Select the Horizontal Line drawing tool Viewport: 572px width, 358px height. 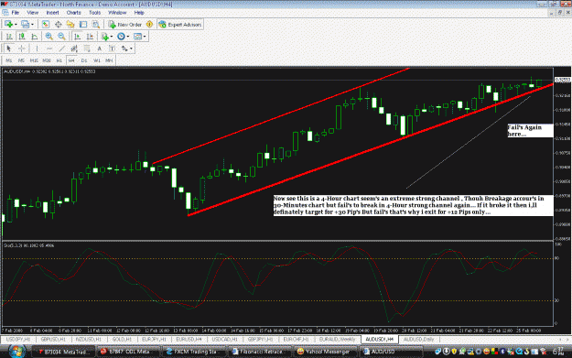[49, 49]
